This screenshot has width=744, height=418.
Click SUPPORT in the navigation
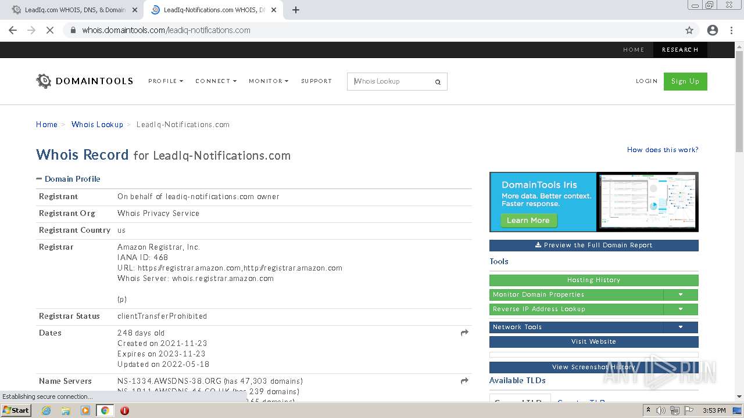(x=316, y=81)
